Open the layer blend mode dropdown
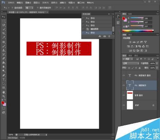Screen dimensions: 160x140 click(131, 63)
